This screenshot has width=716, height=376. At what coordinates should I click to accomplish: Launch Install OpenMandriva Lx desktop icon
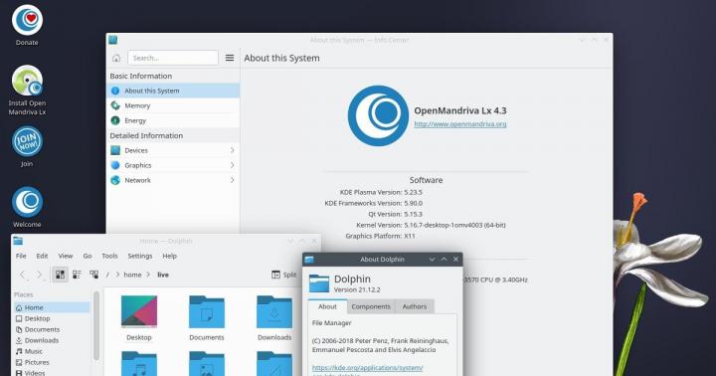point(27,81)
